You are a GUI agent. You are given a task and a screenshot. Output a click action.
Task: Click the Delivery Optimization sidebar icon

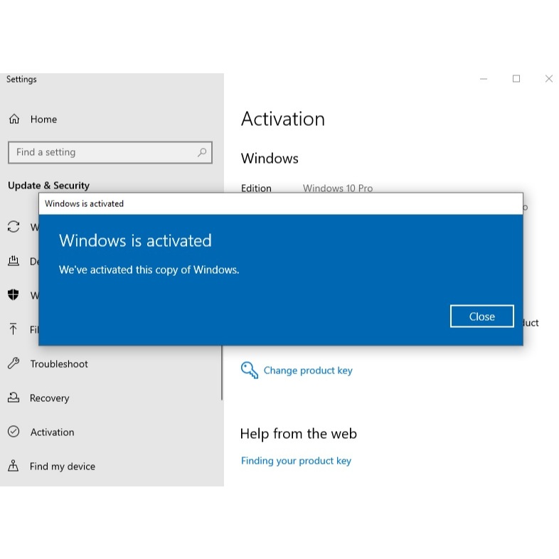[14, 261]
